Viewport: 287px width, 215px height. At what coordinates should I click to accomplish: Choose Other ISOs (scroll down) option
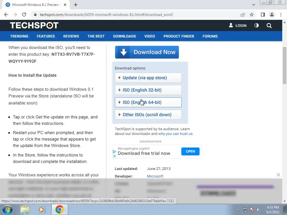coord(148,114)
